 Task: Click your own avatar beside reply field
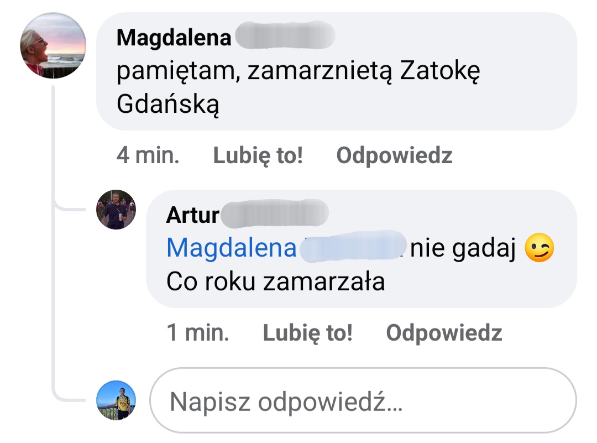point(116,400)
